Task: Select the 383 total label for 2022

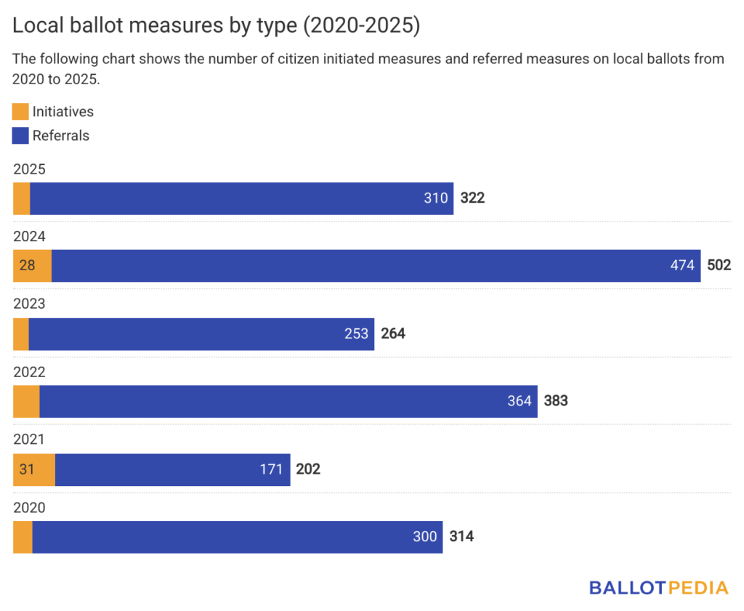Action: (x=555, y=402)
